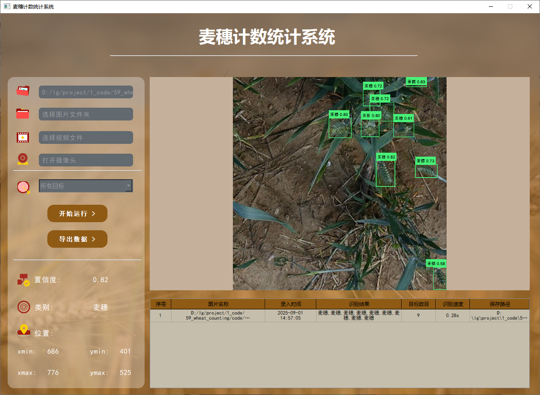
Task: Click the timestamp cell 2025-09-01 14:57:05
Action: [290, 315]
